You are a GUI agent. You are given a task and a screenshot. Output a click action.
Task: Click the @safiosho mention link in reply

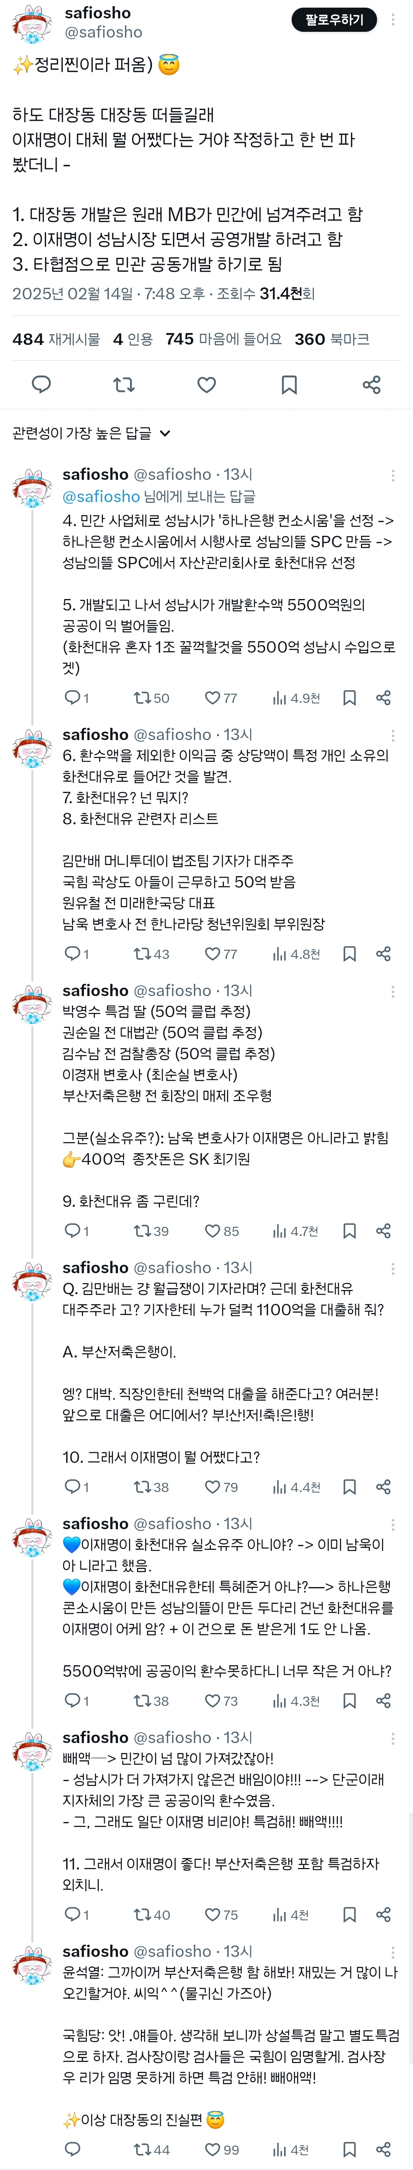[101, 496]
